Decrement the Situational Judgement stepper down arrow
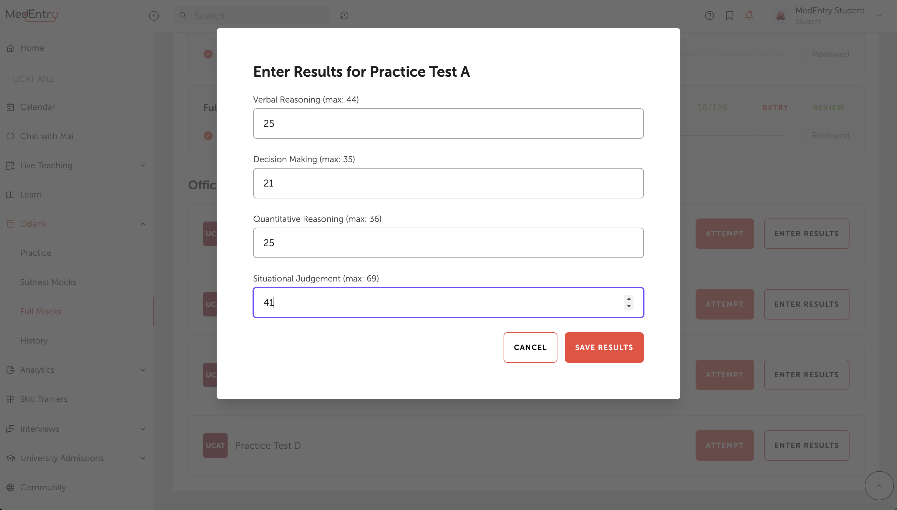This screenshot has height=510, width=897. coord(629,306)
